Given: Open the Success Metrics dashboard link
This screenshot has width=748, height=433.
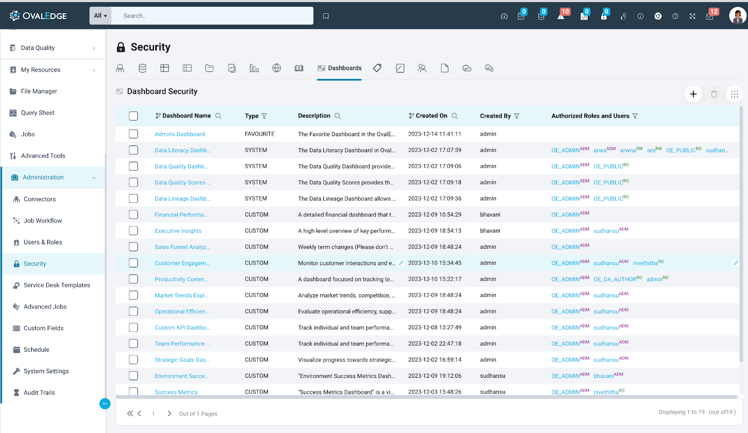Looking at the screenshot, I should coord(176,392).
